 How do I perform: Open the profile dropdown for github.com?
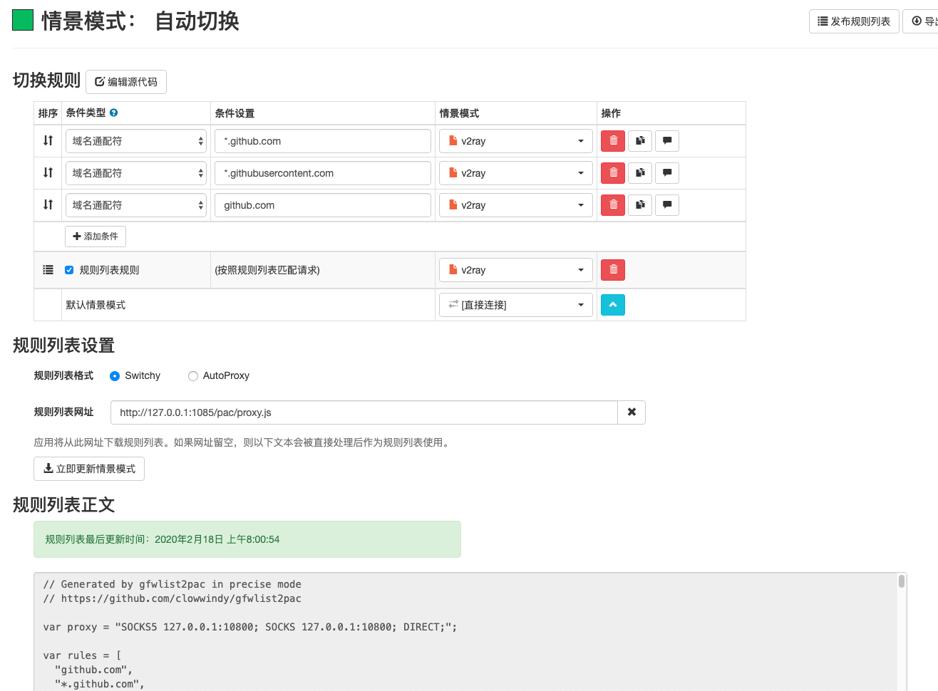coord(515,204)
